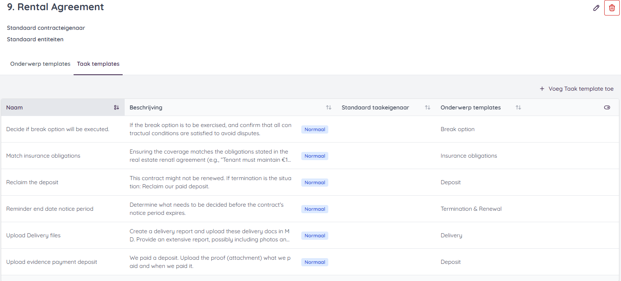Open the Upload Delivery files task
Viewport: 621px width, 281px height.
34,235
